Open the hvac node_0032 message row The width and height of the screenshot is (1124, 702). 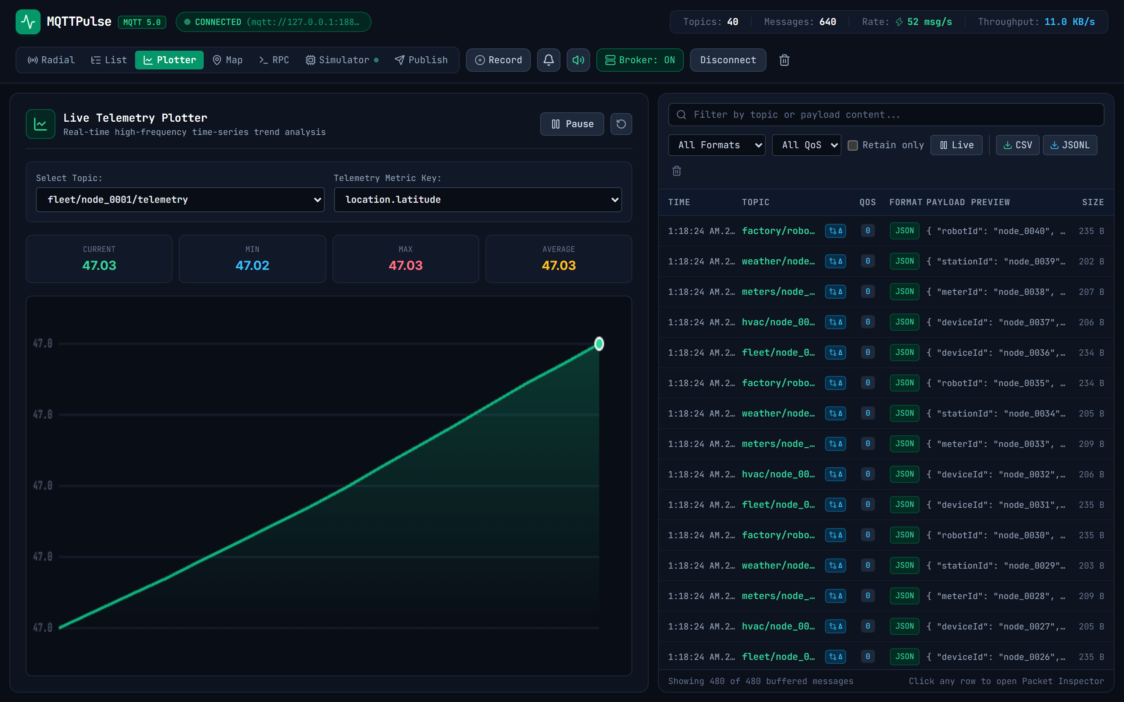(x=886, y=475)
